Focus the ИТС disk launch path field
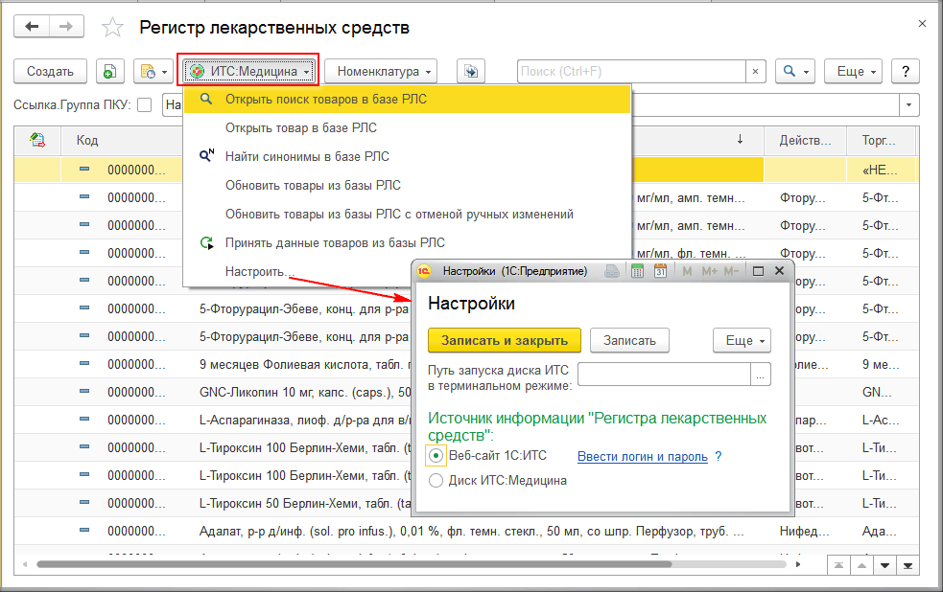 pyautogui.click(x=664, y=375)
